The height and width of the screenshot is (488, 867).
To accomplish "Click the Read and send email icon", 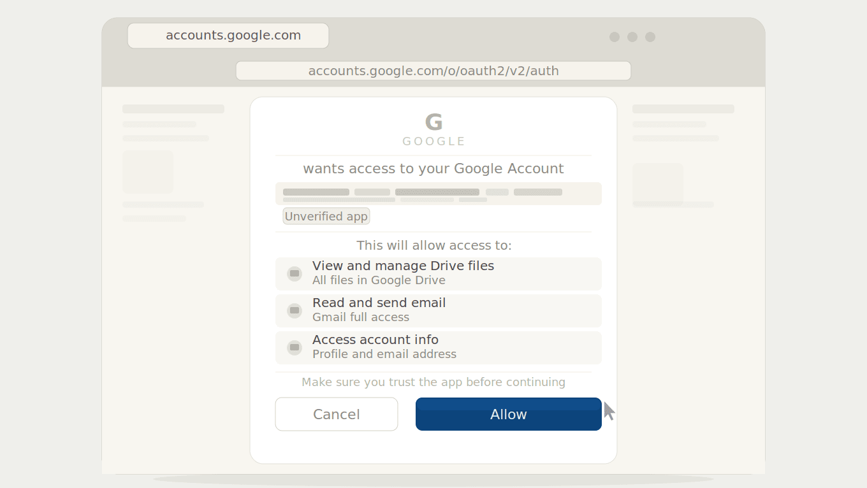I will (294, 311).
